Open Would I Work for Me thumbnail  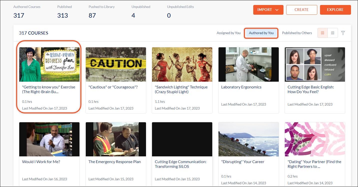click(49, 139)
